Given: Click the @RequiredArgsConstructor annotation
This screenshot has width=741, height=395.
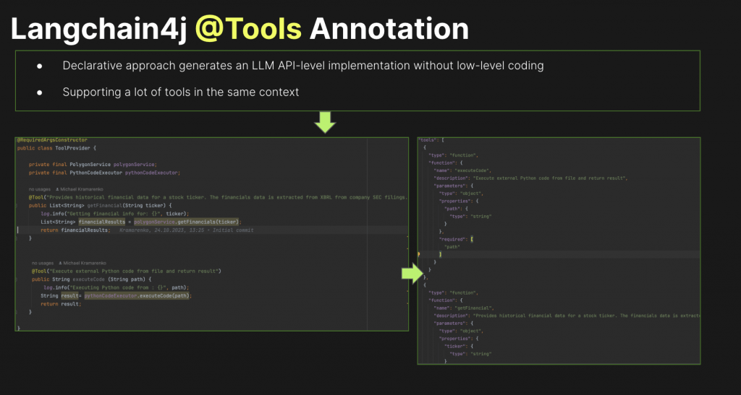Looking at the screenshot, I should tap(52, 140).
